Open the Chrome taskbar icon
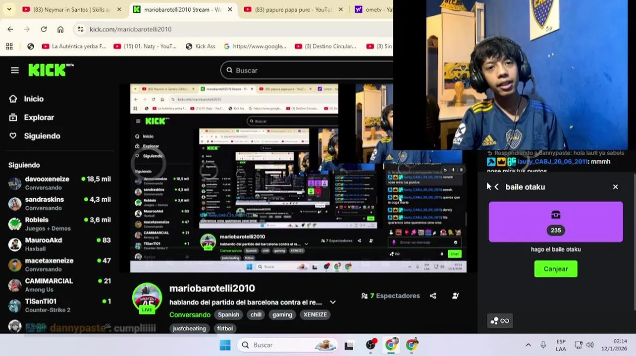The width and height of the screenshot is (636, 356). pyautogui.click(x=391, y=345)
